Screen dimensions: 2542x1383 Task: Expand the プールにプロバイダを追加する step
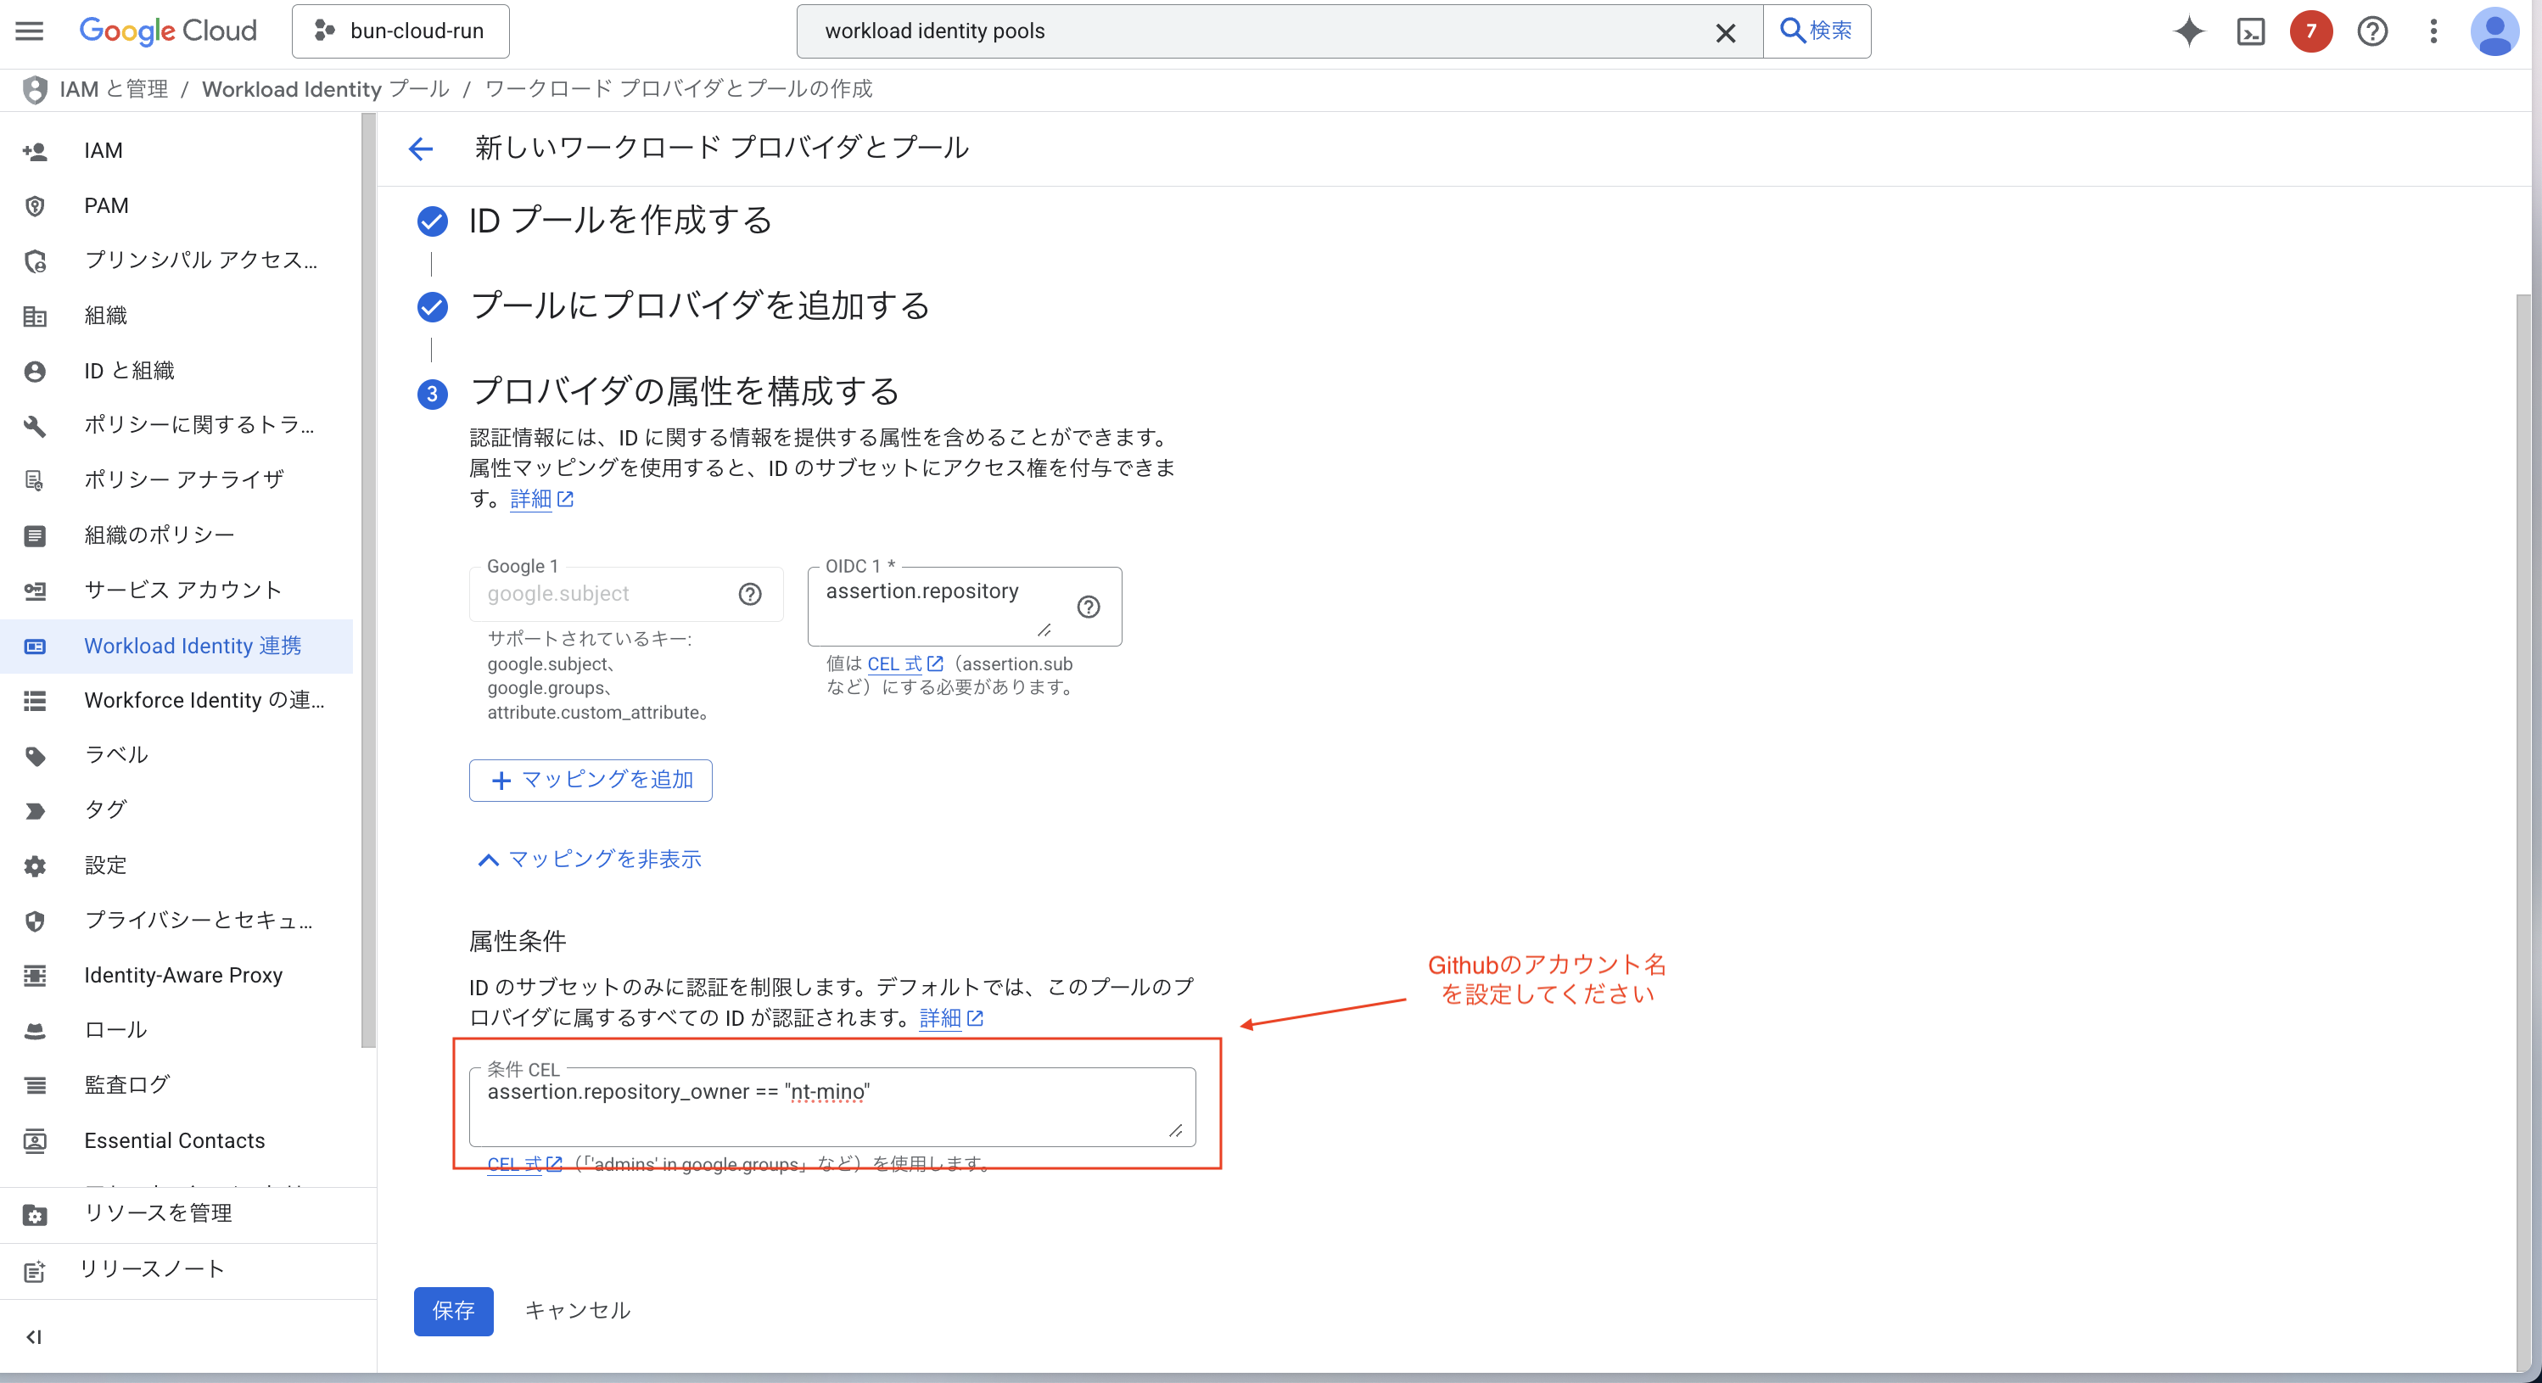tap(698, 306)
